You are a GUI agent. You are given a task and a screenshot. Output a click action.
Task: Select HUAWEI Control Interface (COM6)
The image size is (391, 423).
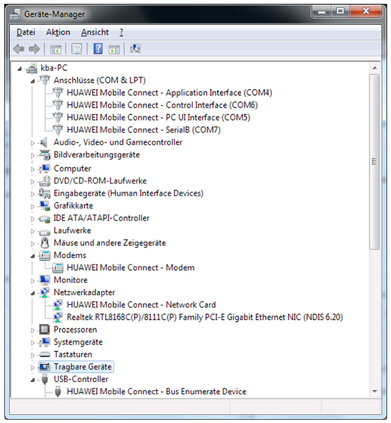click(x=162, y=105)
